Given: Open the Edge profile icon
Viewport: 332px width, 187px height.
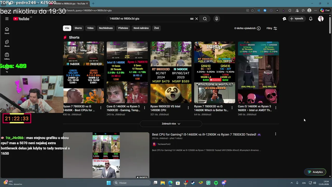Looking at the screenshot, I should tap(309, 10).
